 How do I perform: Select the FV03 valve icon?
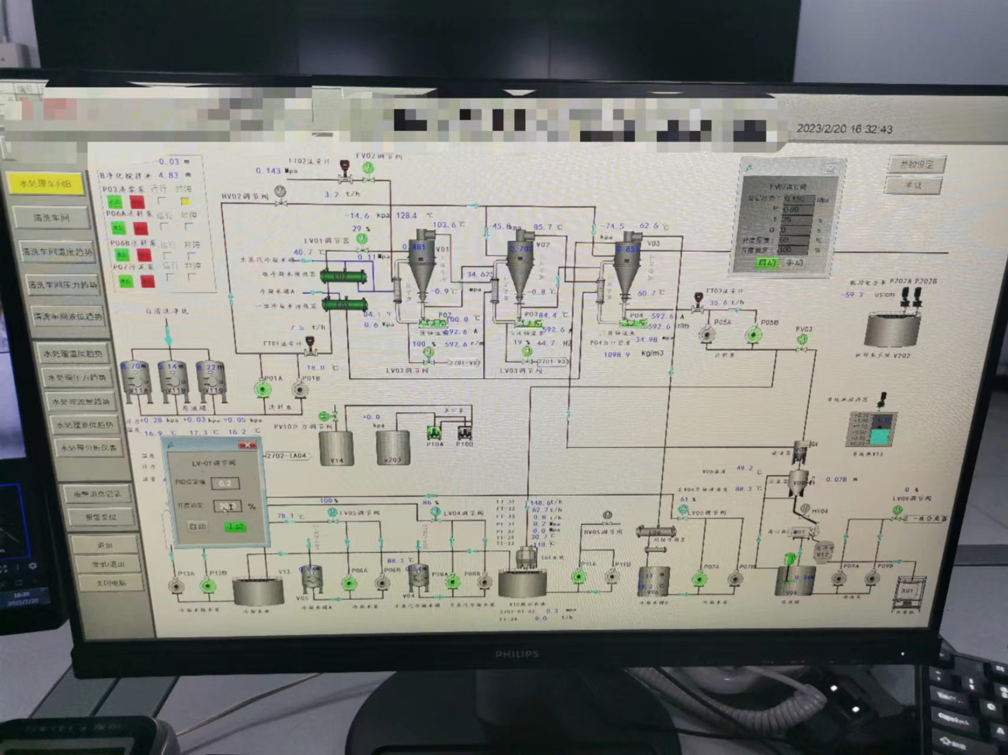pyautogui.click(x=802, y=340)
